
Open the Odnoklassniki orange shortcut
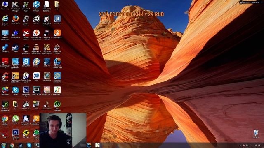(x=57, y=34)
